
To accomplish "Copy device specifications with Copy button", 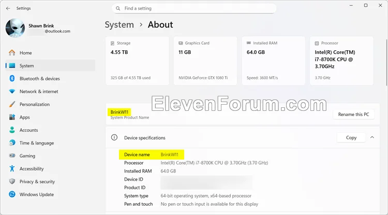I will pyautogui.click(x=351, y=137).
